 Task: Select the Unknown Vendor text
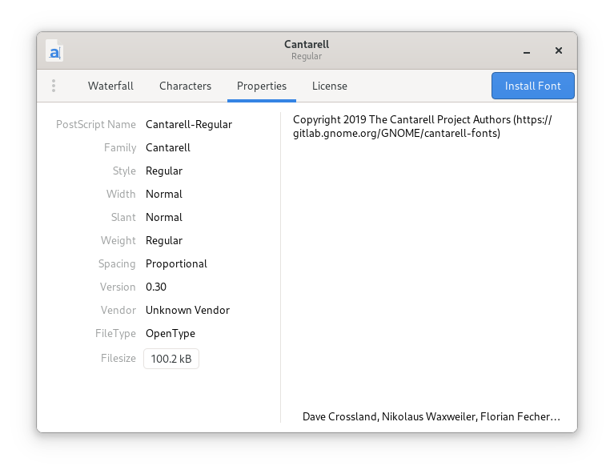(187, 310)
